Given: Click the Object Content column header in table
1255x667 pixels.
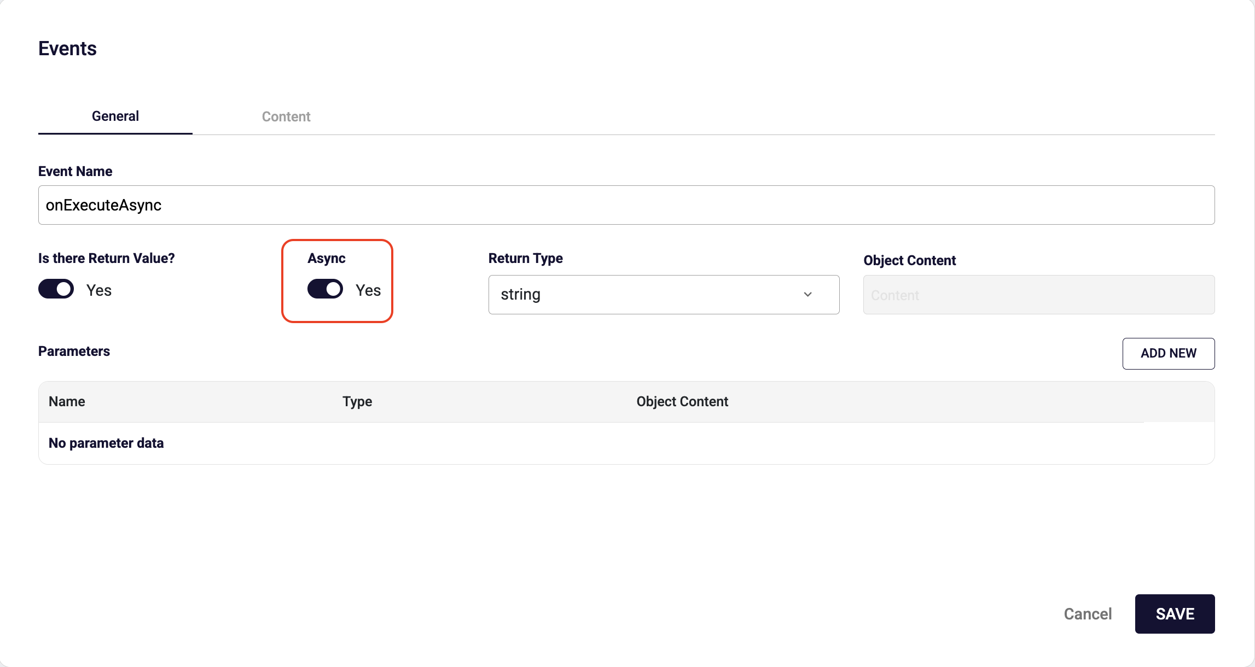Looking at the screenshot, I should [682, 401].
